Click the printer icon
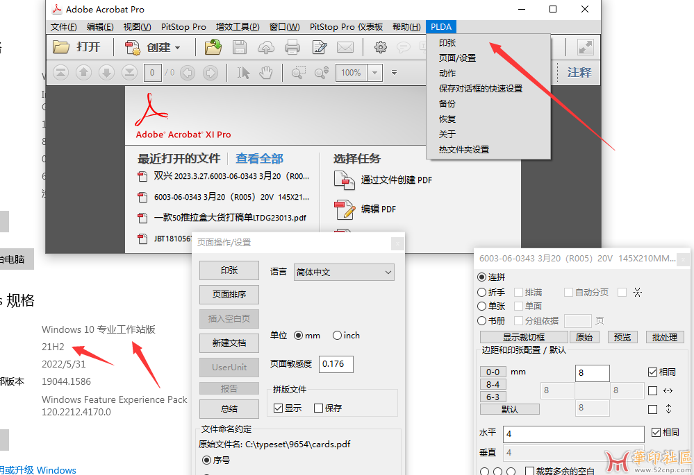694x475 pixels. point(292,47)
